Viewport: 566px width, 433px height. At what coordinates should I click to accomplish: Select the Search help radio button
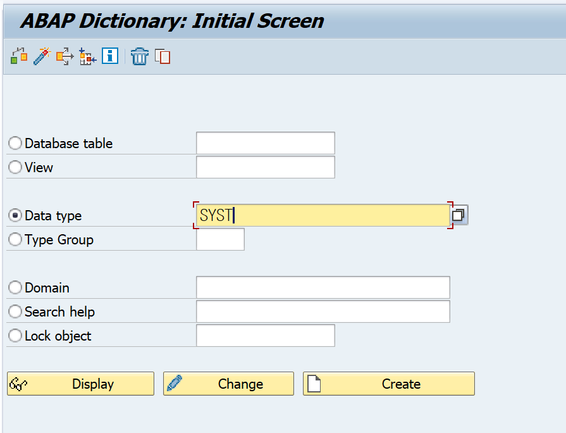(x=15, y=311)
